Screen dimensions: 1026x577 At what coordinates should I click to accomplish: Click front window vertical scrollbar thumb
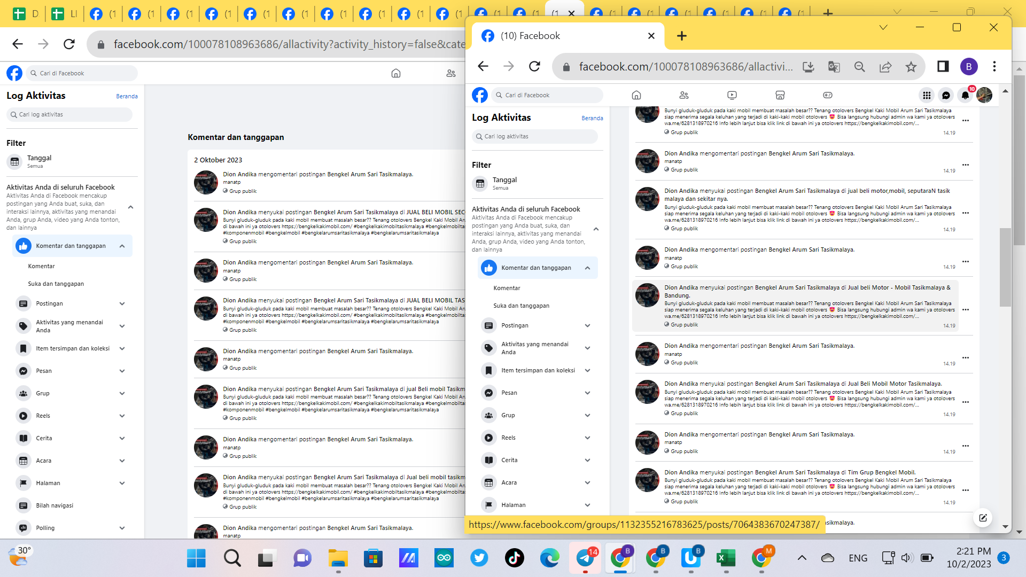[x=1005, y=267]
